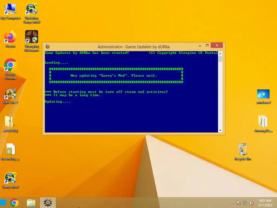
Task: Click the 'turn off steam and antivirus!' warning
Action: click(137, 92)
